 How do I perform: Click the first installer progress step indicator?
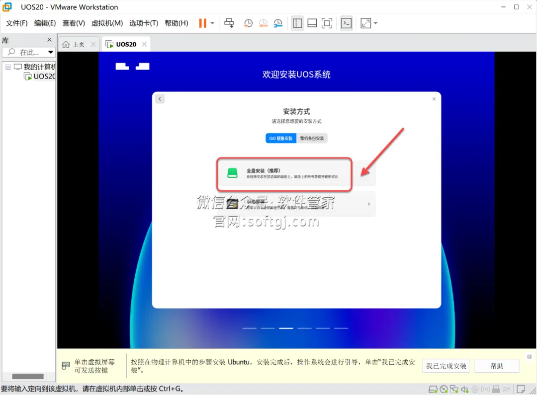(x=249, y=328)
